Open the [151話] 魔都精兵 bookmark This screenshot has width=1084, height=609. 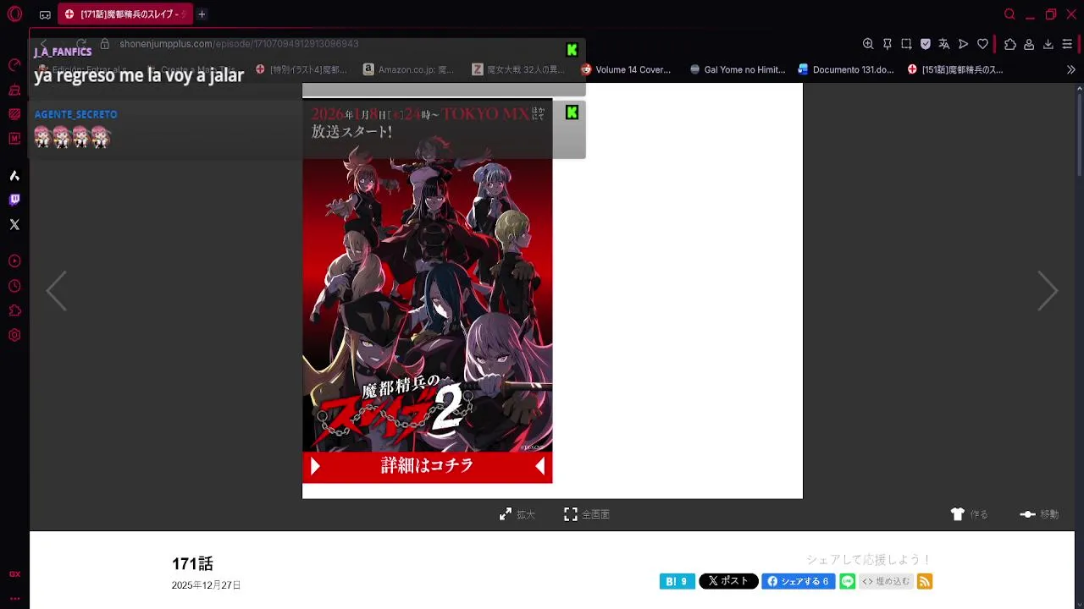coord(955,70)
